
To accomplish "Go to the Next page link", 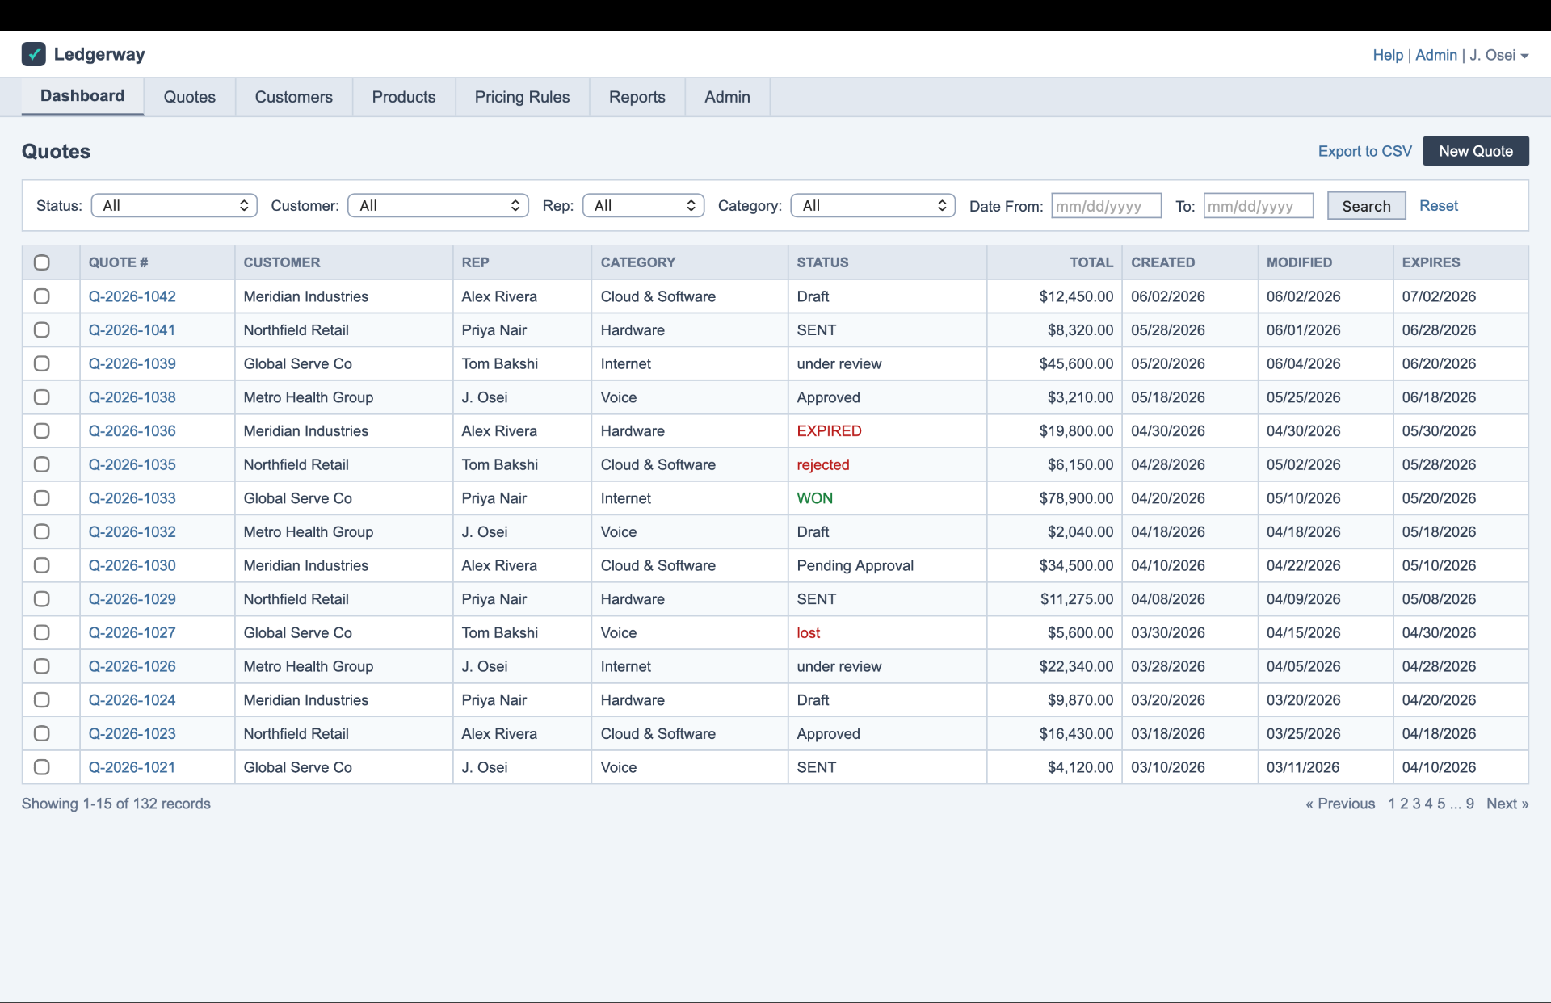I will tap(1507, 804).
